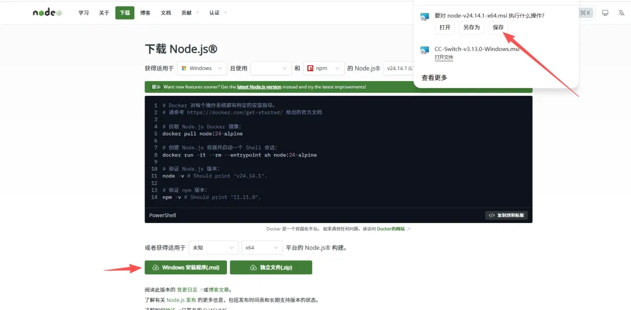Image resolution: width=631 pixels, height=310 pixels.
Task: Click 打开 for the node msi download
Action: click(445, 27)
